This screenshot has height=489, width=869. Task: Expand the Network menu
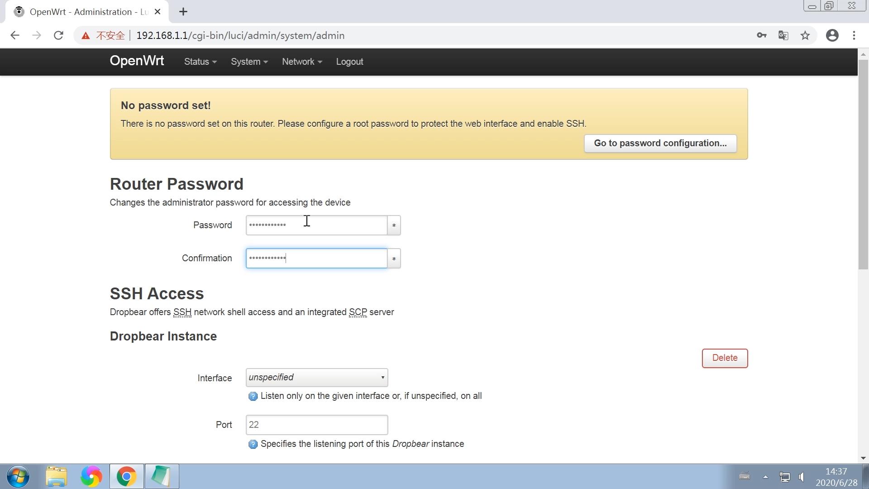tap(302, 62)
